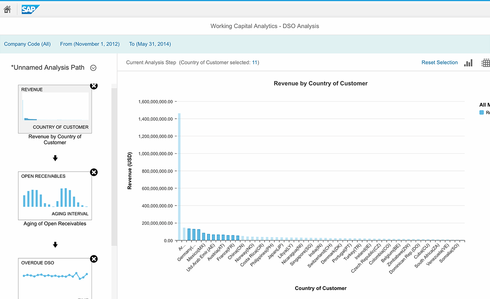
Task: Select Libya(LY) axis label
Action: 287,252
